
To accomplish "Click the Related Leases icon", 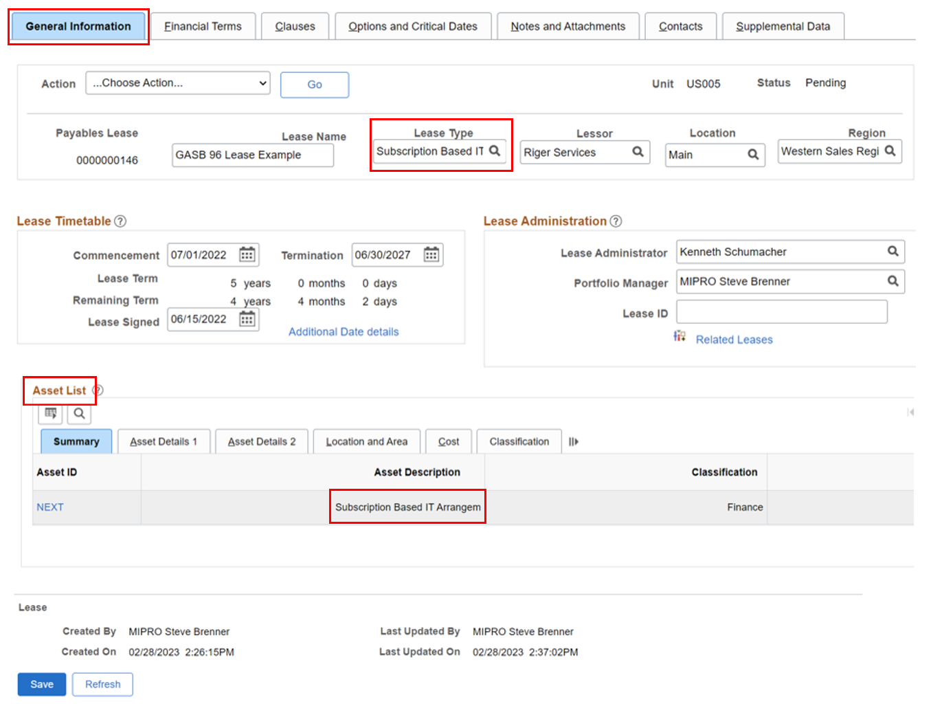I will point(679,335).
